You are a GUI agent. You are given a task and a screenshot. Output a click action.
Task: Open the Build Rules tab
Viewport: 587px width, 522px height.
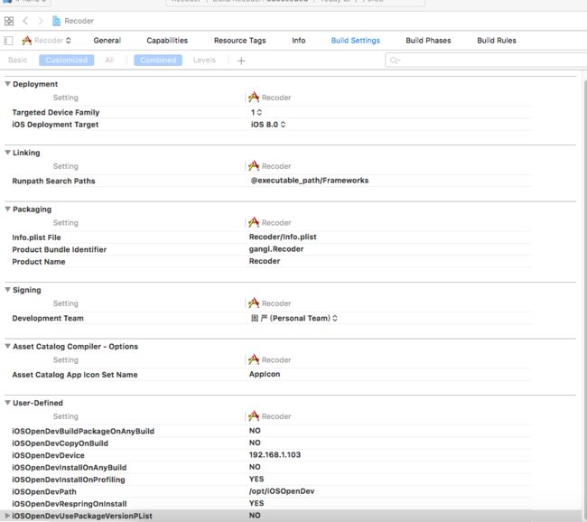click(x=497, y=41)
